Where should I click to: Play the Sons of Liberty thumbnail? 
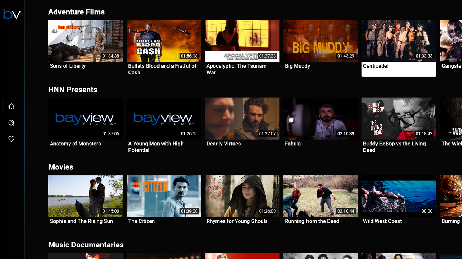pyautogui.click(x=85, y=41)
